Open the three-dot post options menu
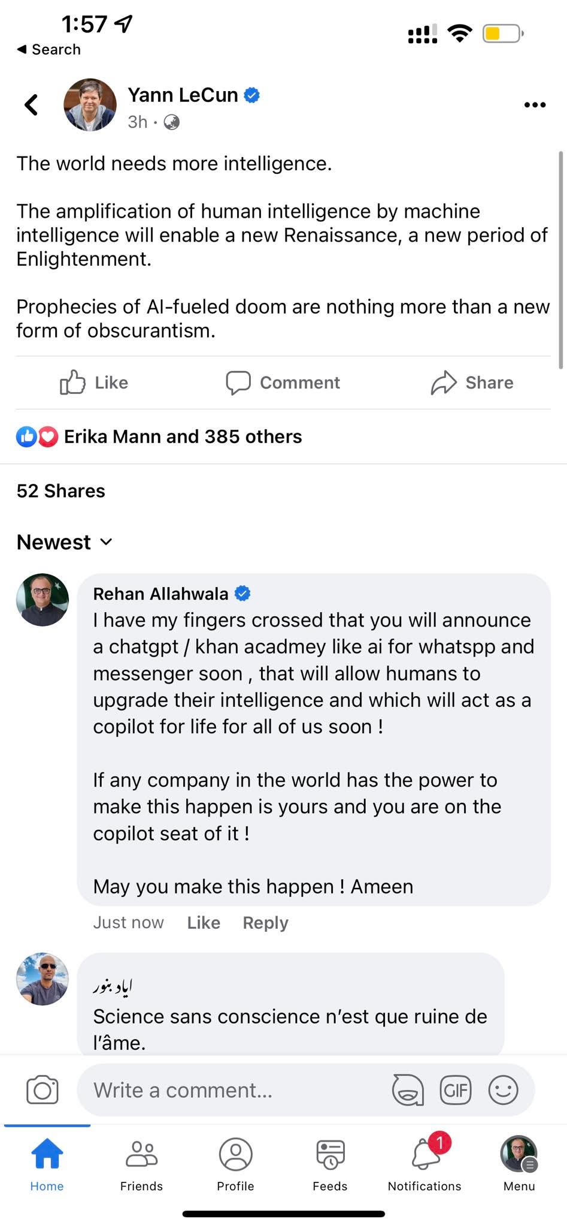This screenshot has height=1228, width=567. click(x=535, y=105)
